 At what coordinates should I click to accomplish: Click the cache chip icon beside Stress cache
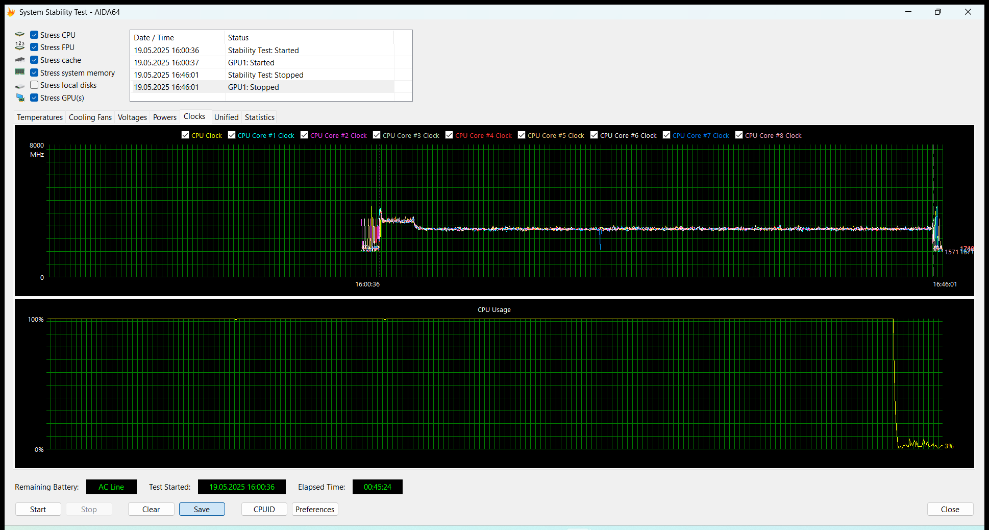point(20,60)
